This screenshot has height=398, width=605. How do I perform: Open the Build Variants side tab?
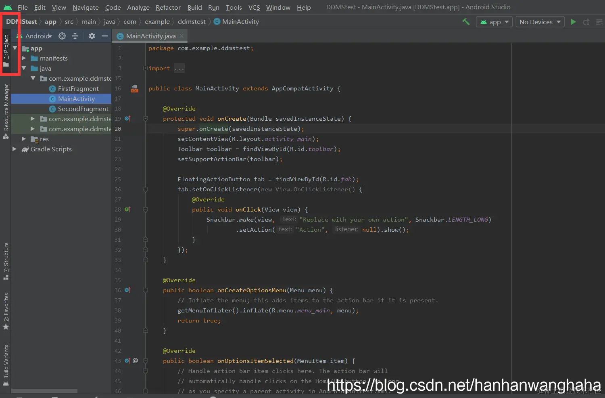pos(6,365)
